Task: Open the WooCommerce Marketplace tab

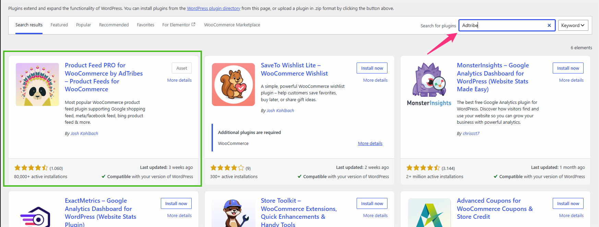Action: click(232, 25)
